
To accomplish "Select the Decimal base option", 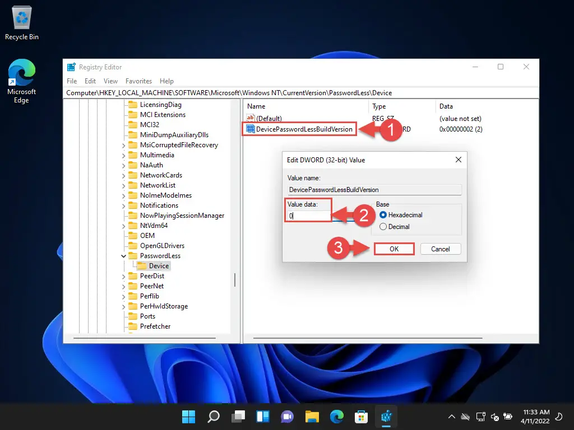I will pyautogui.click(x=383, y=227).
